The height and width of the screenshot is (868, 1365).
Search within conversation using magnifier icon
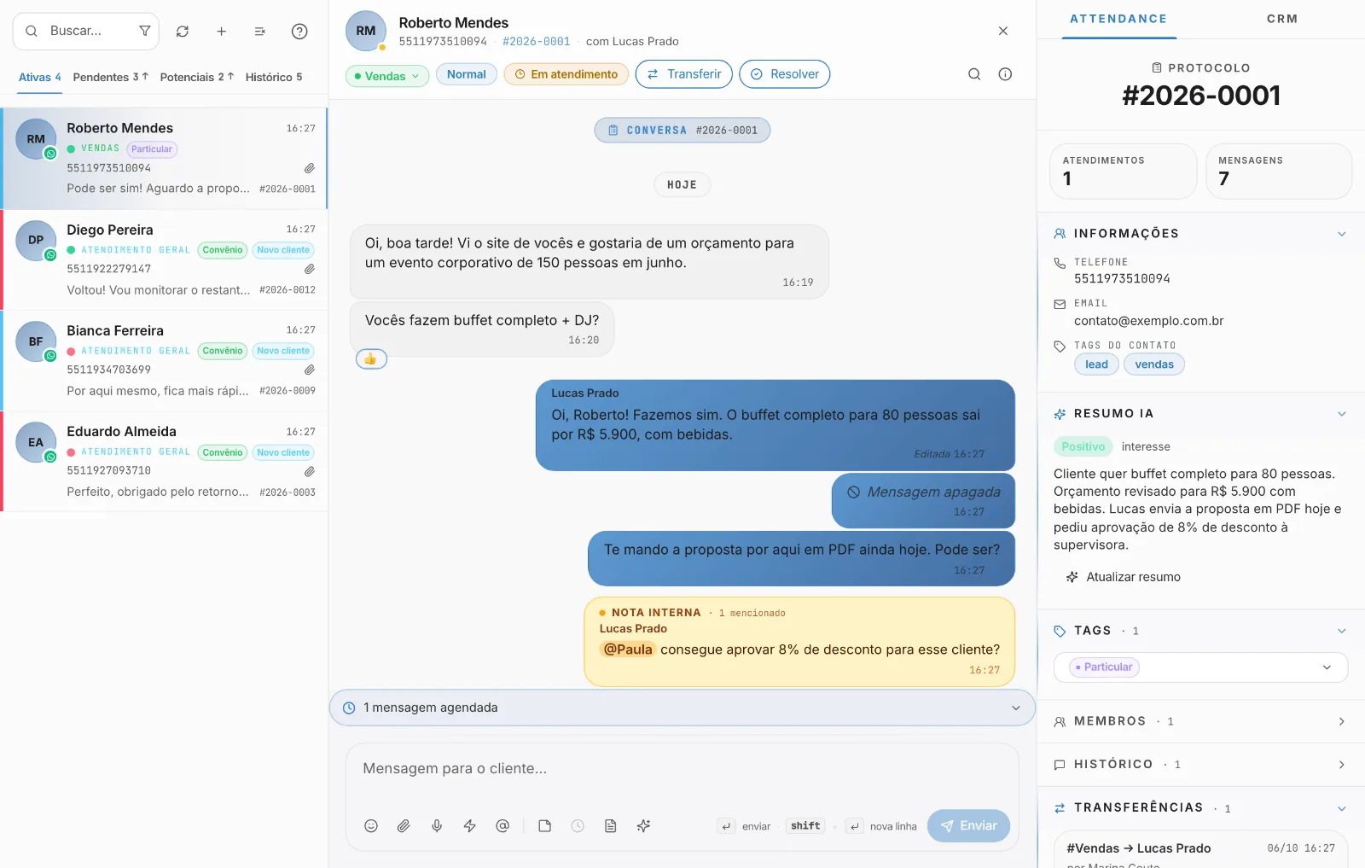pyautogui.click(x=974, y=74)
